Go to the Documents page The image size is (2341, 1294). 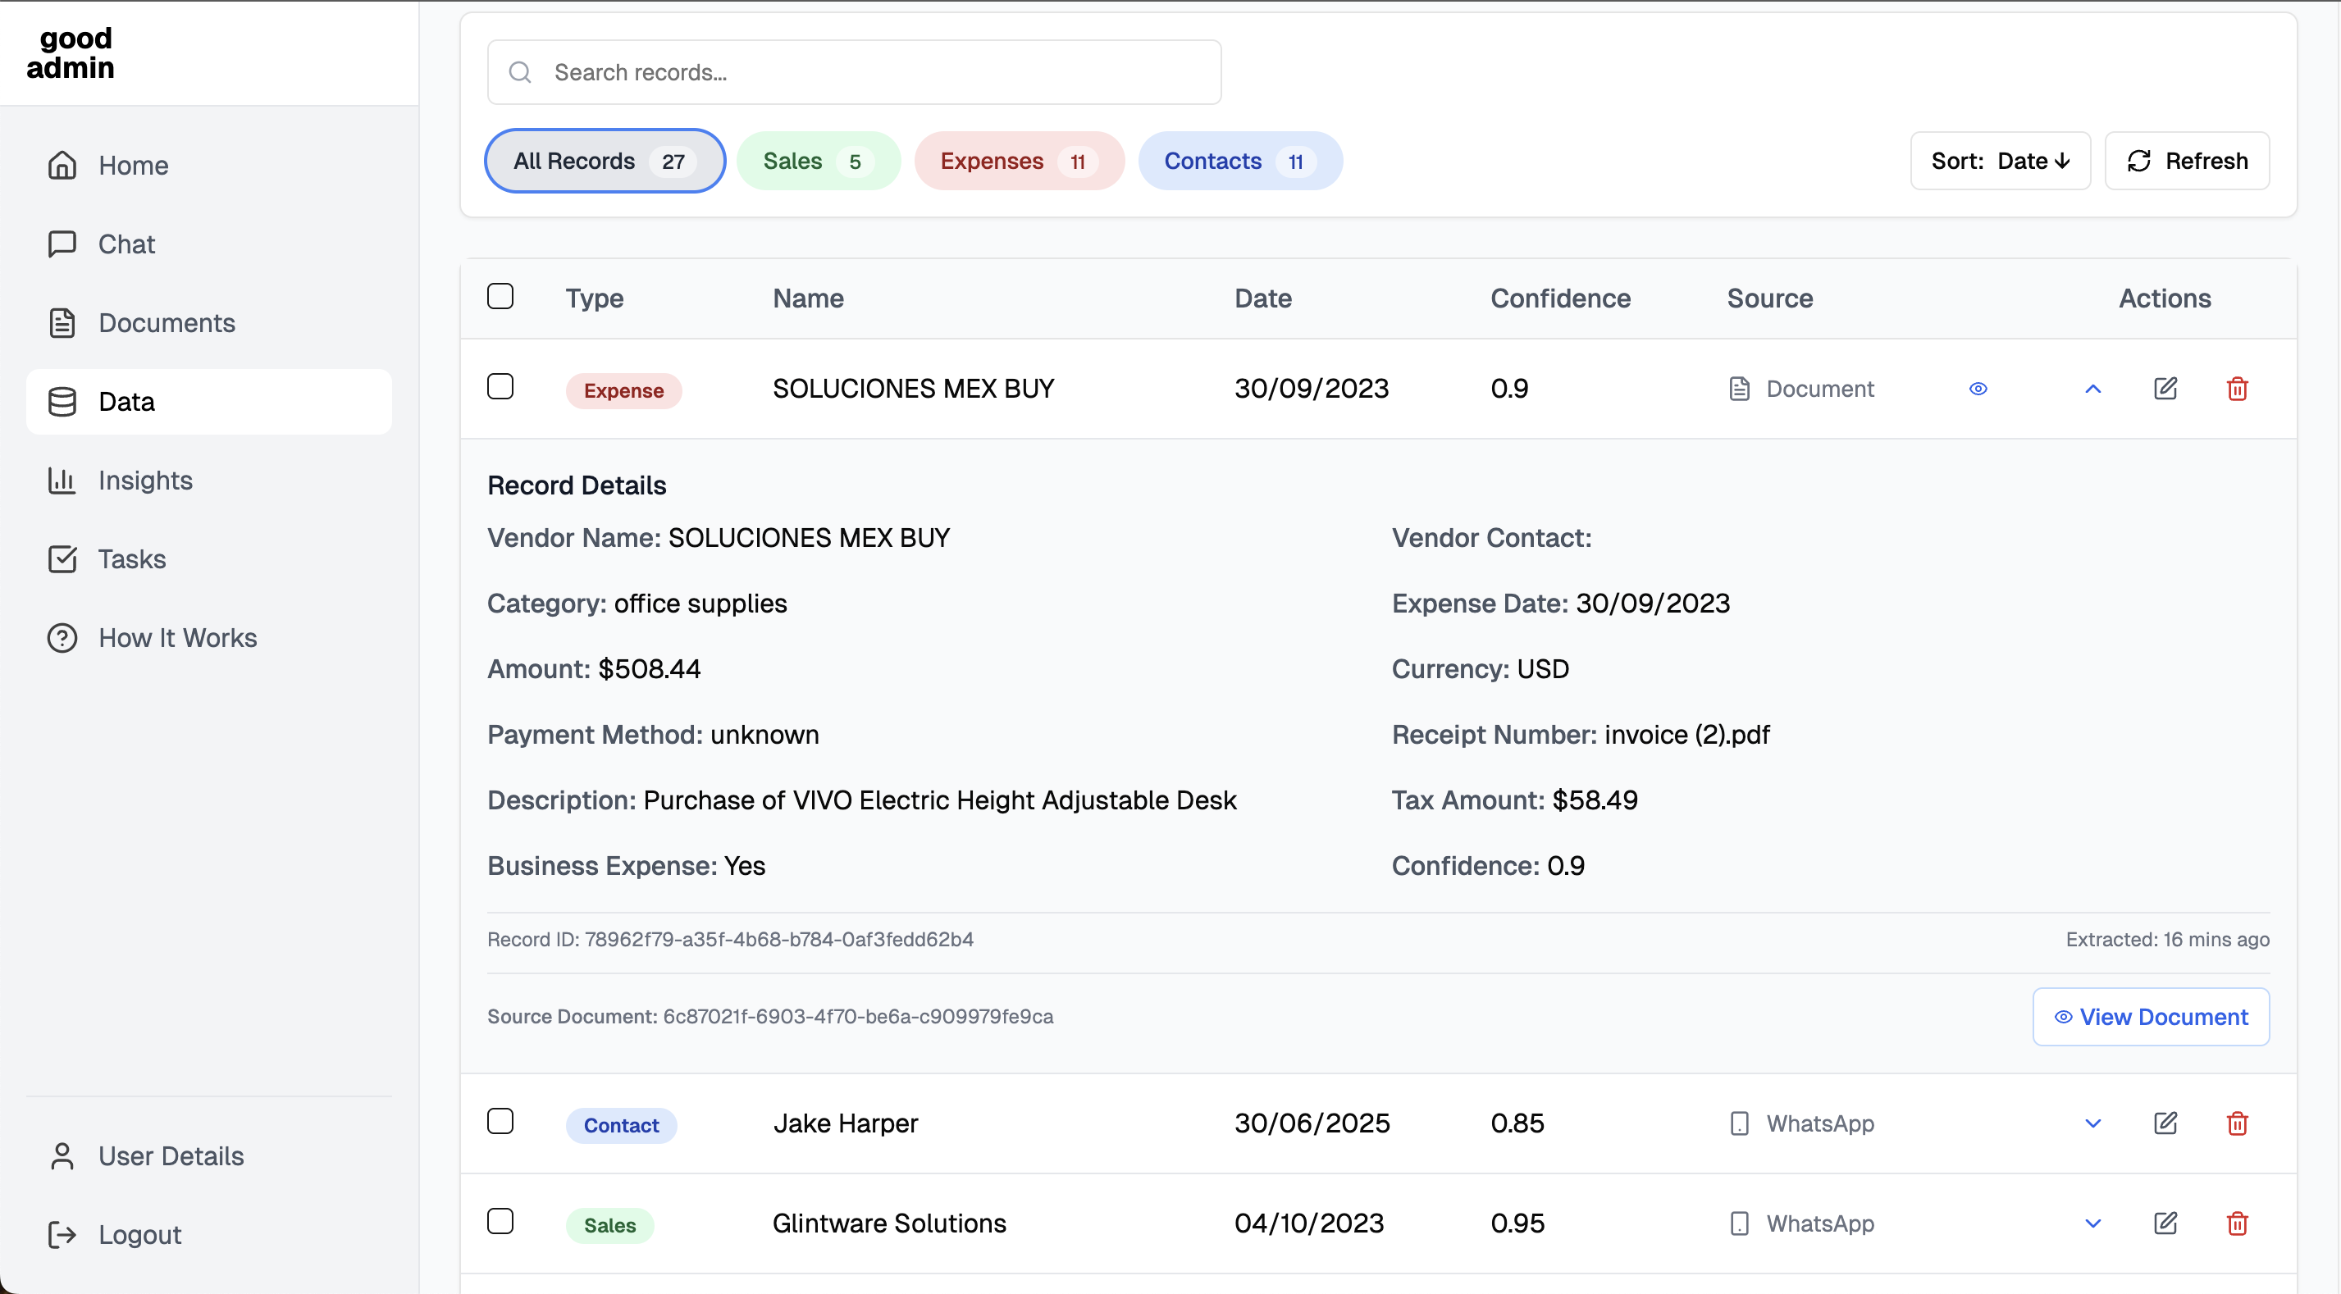(167, 322)
